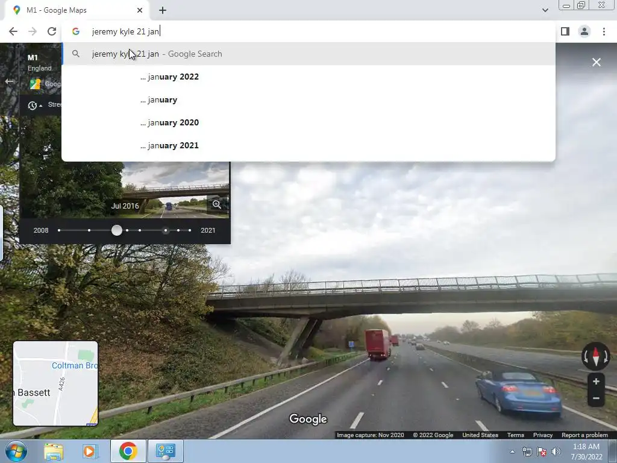Launch Windows Media Player from taskbar
617x463 pixels.
[89, 451]
